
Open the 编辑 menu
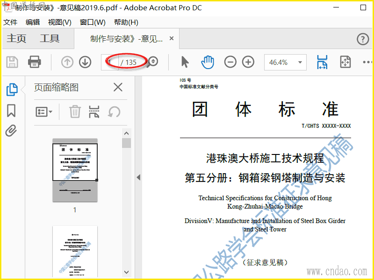coord(33,22)
